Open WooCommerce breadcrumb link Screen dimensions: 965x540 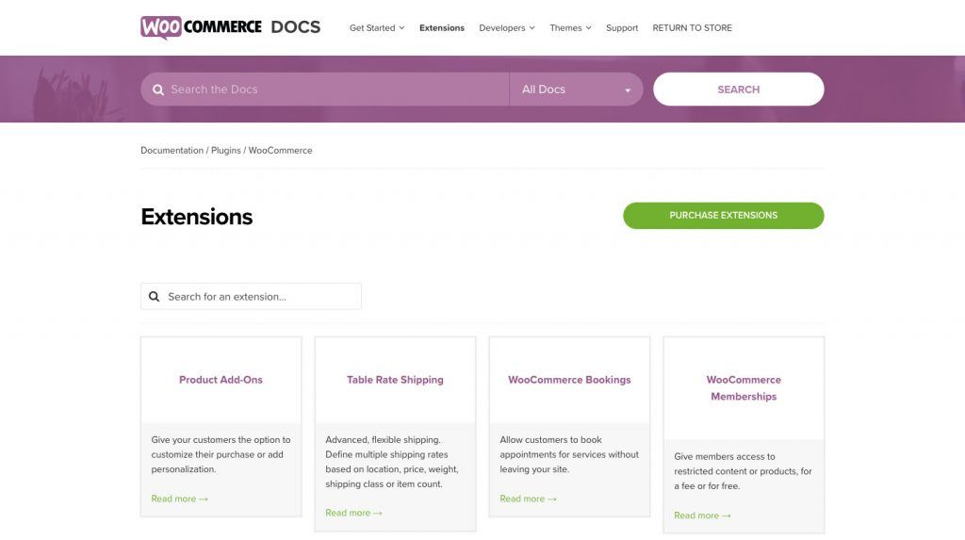(280, 150)
